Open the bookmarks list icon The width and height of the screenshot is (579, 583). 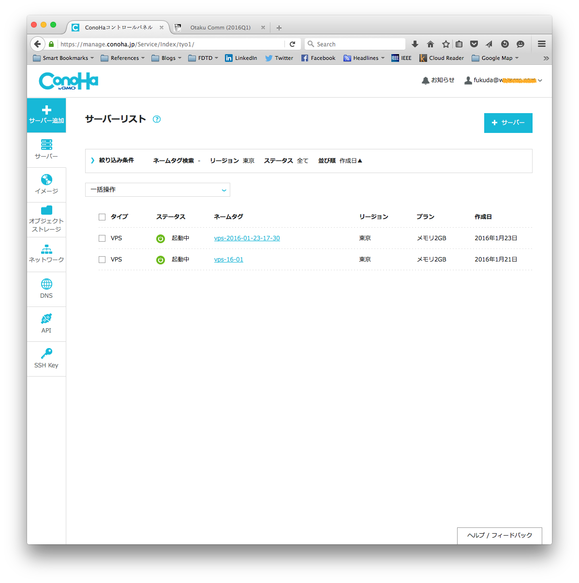pyautogui.click(x=459, y=44)
